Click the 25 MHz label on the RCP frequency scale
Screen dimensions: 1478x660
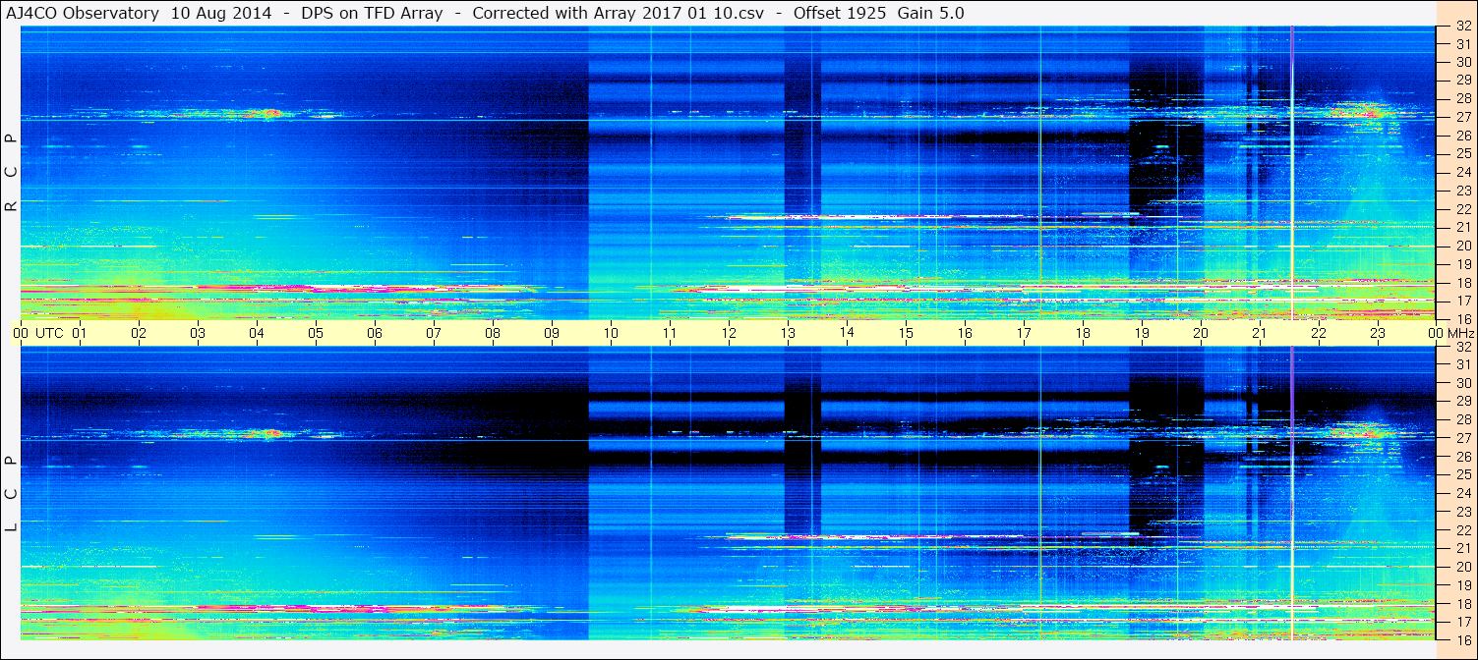point(1462,153)
